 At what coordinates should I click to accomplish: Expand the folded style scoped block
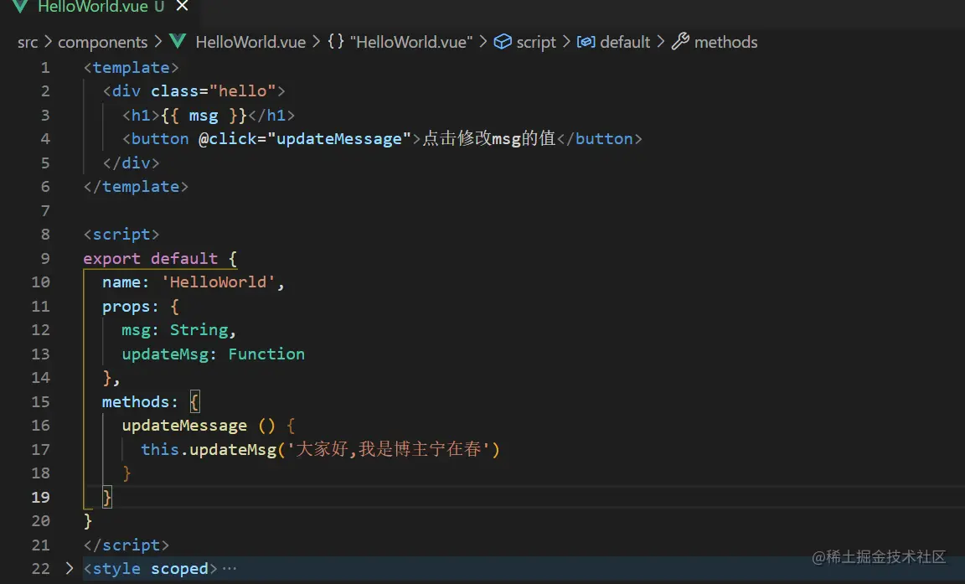tap(69, 568)
